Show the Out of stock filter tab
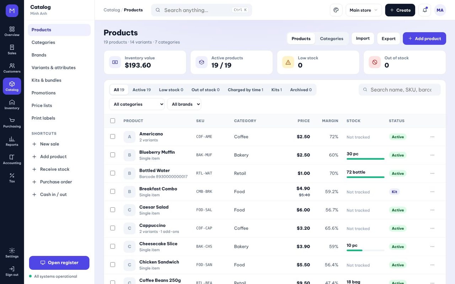 coord(205,90)
